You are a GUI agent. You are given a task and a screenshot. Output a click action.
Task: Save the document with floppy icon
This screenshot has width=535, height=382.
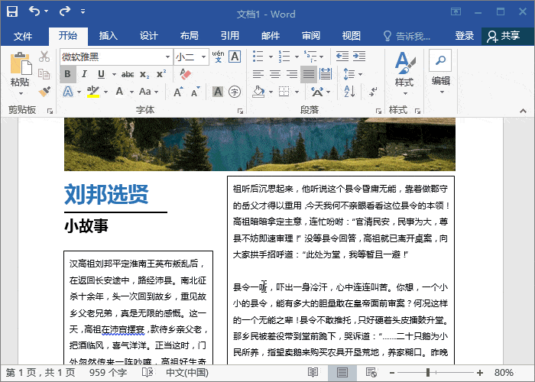[x=12, y=11]
